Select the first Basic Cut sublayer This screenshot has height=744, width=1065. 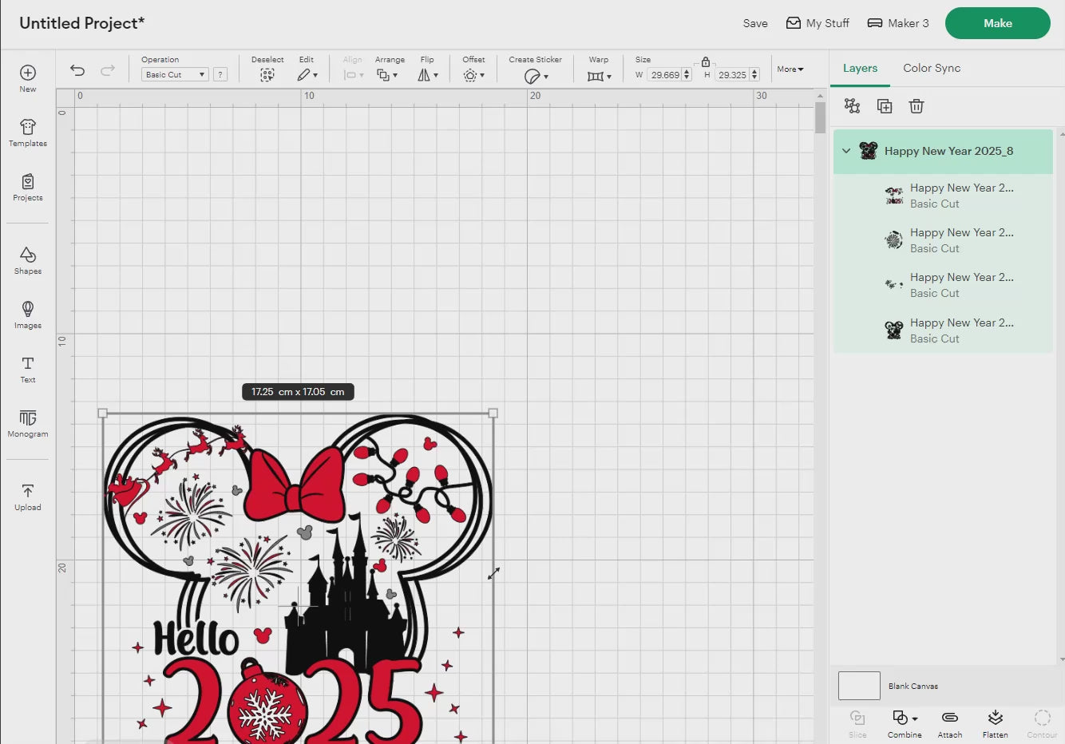point(943,196)
